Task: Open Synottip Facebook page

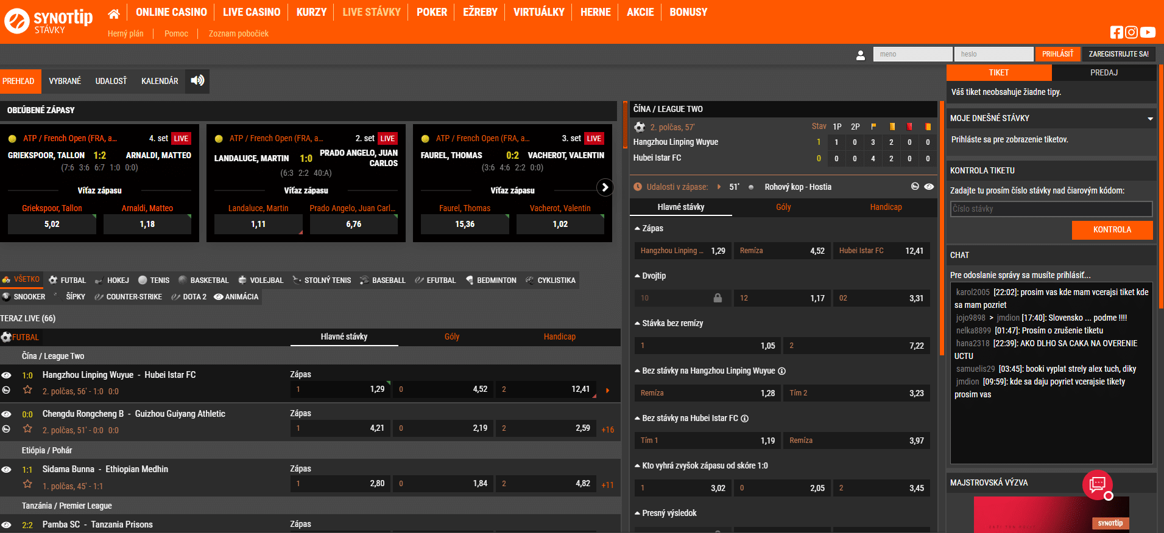Action: tap(1116, 32)
